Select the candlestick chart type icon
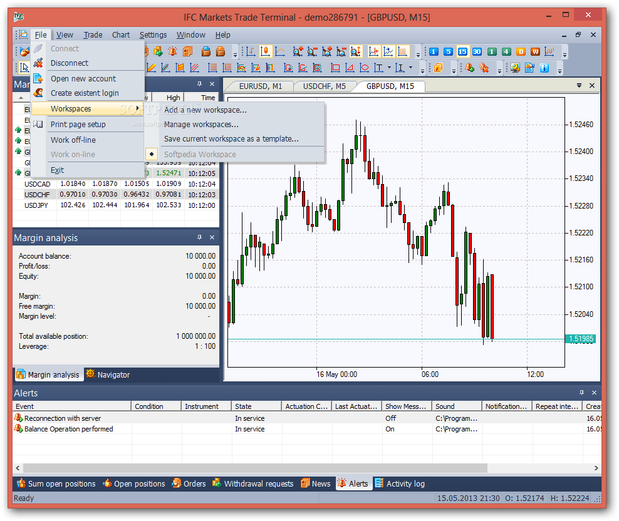 click(x=265, y=52)
